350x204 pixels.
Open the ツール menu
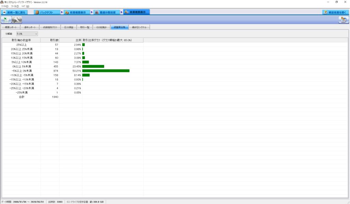(15, 6)
